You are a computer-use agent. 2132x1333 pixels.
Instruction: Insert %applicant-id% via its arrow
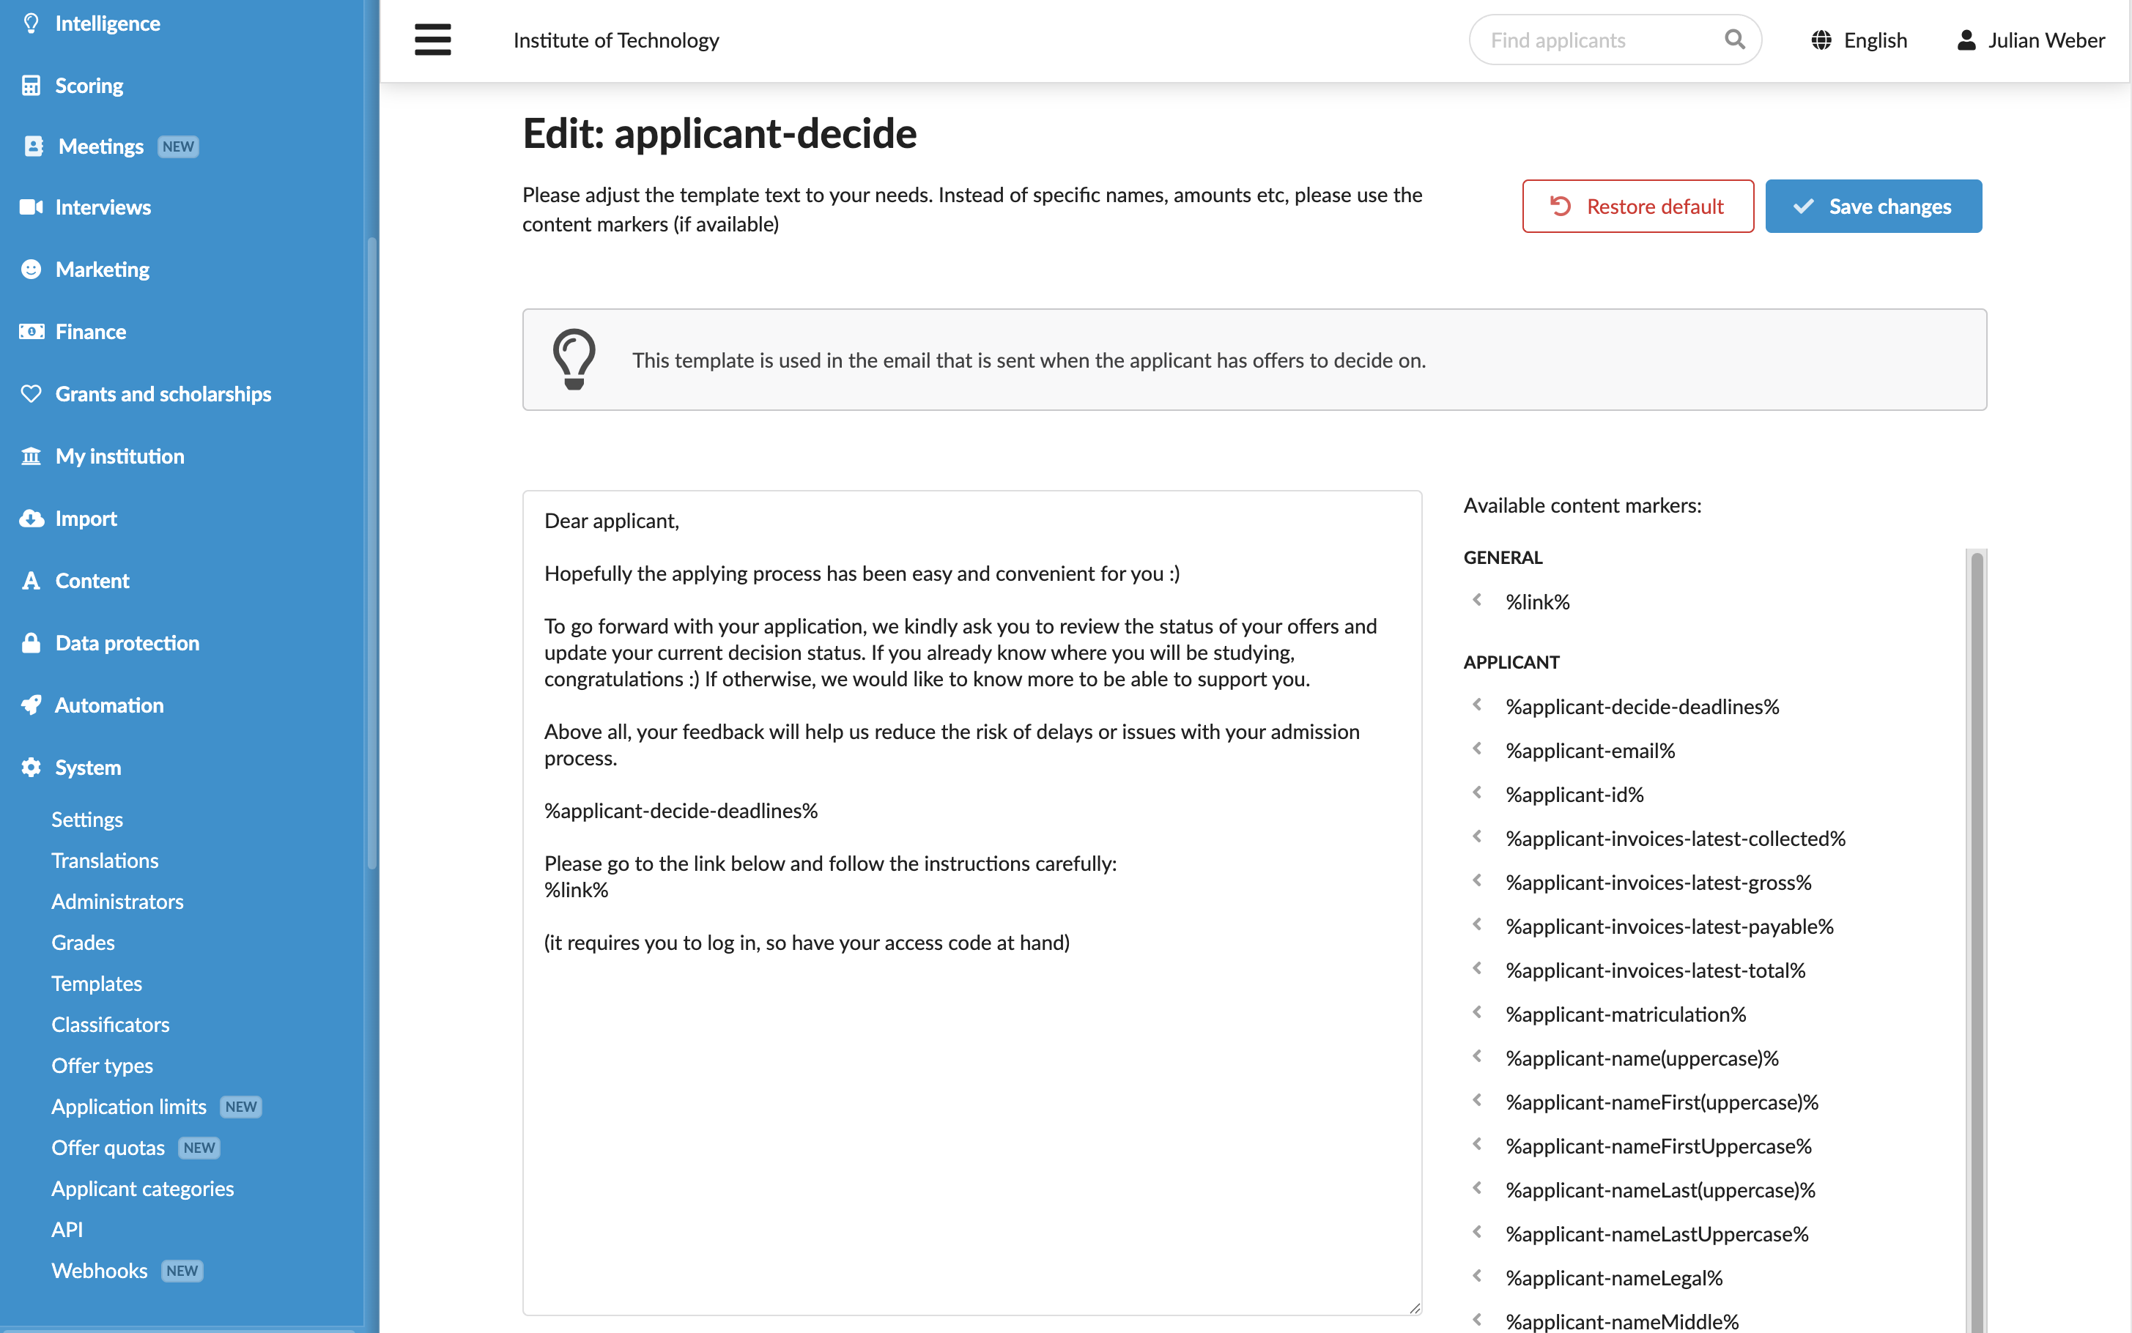(x=1477, y=793)
